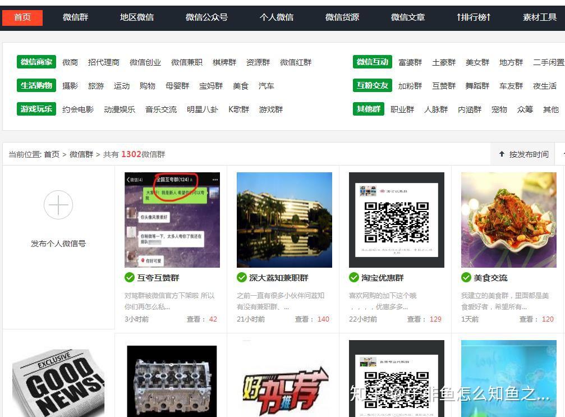Go to 微信文章 in the top navigation
The height and width of the screenshot is (417, 565).
tap(408, 17)
